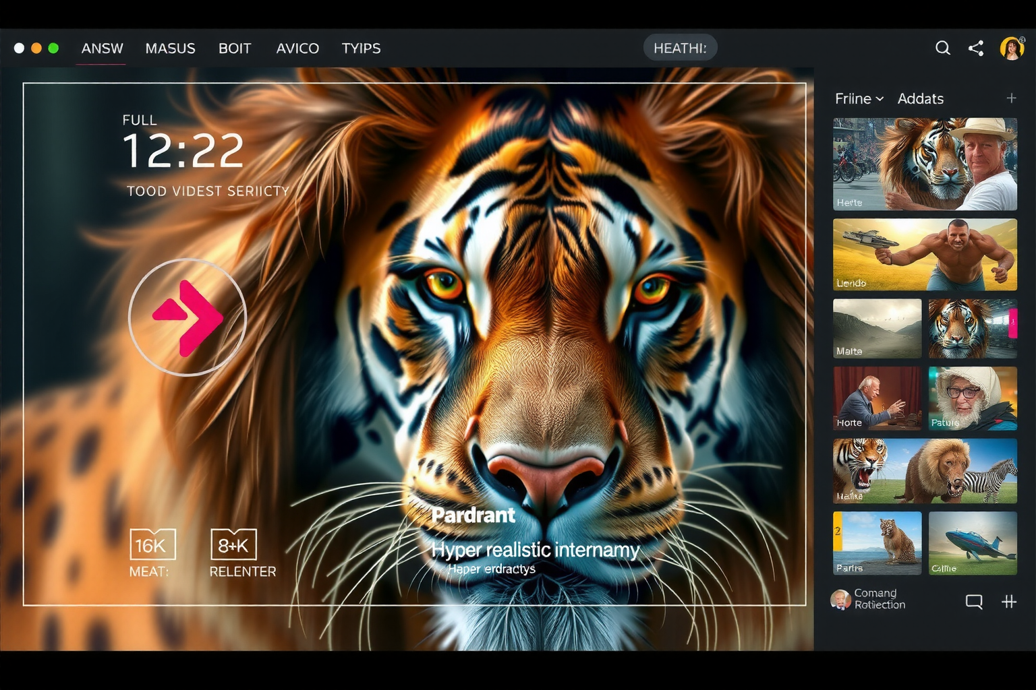Open the MASUS tab
1036x690 pixels.
170,49
